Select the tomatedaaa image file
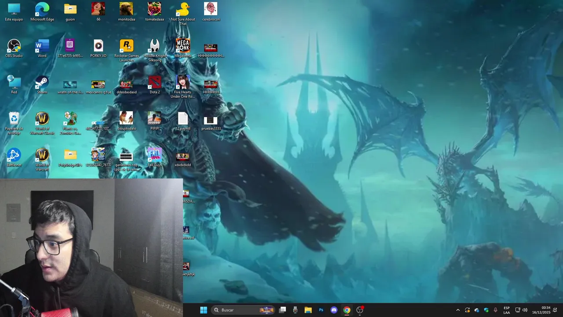Image resolution: width=563 pixels, height=317 pixels. pyautogui.click(x=154, y=12)
